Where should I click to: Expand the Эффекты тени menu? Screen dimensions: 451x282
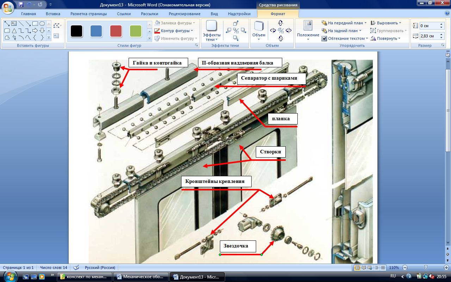point(211,31)
